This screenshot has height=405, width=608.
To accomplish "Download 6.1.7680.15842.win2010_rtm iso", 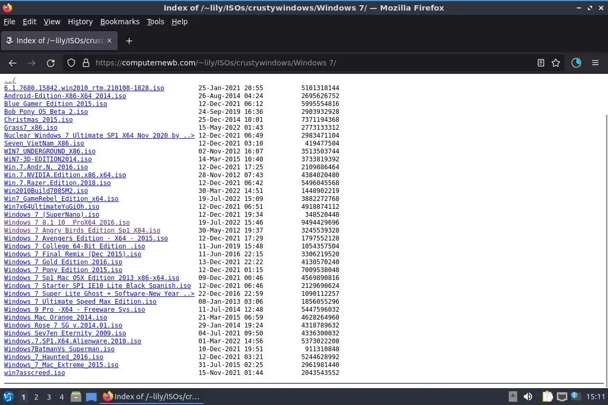I will [84, 88].
